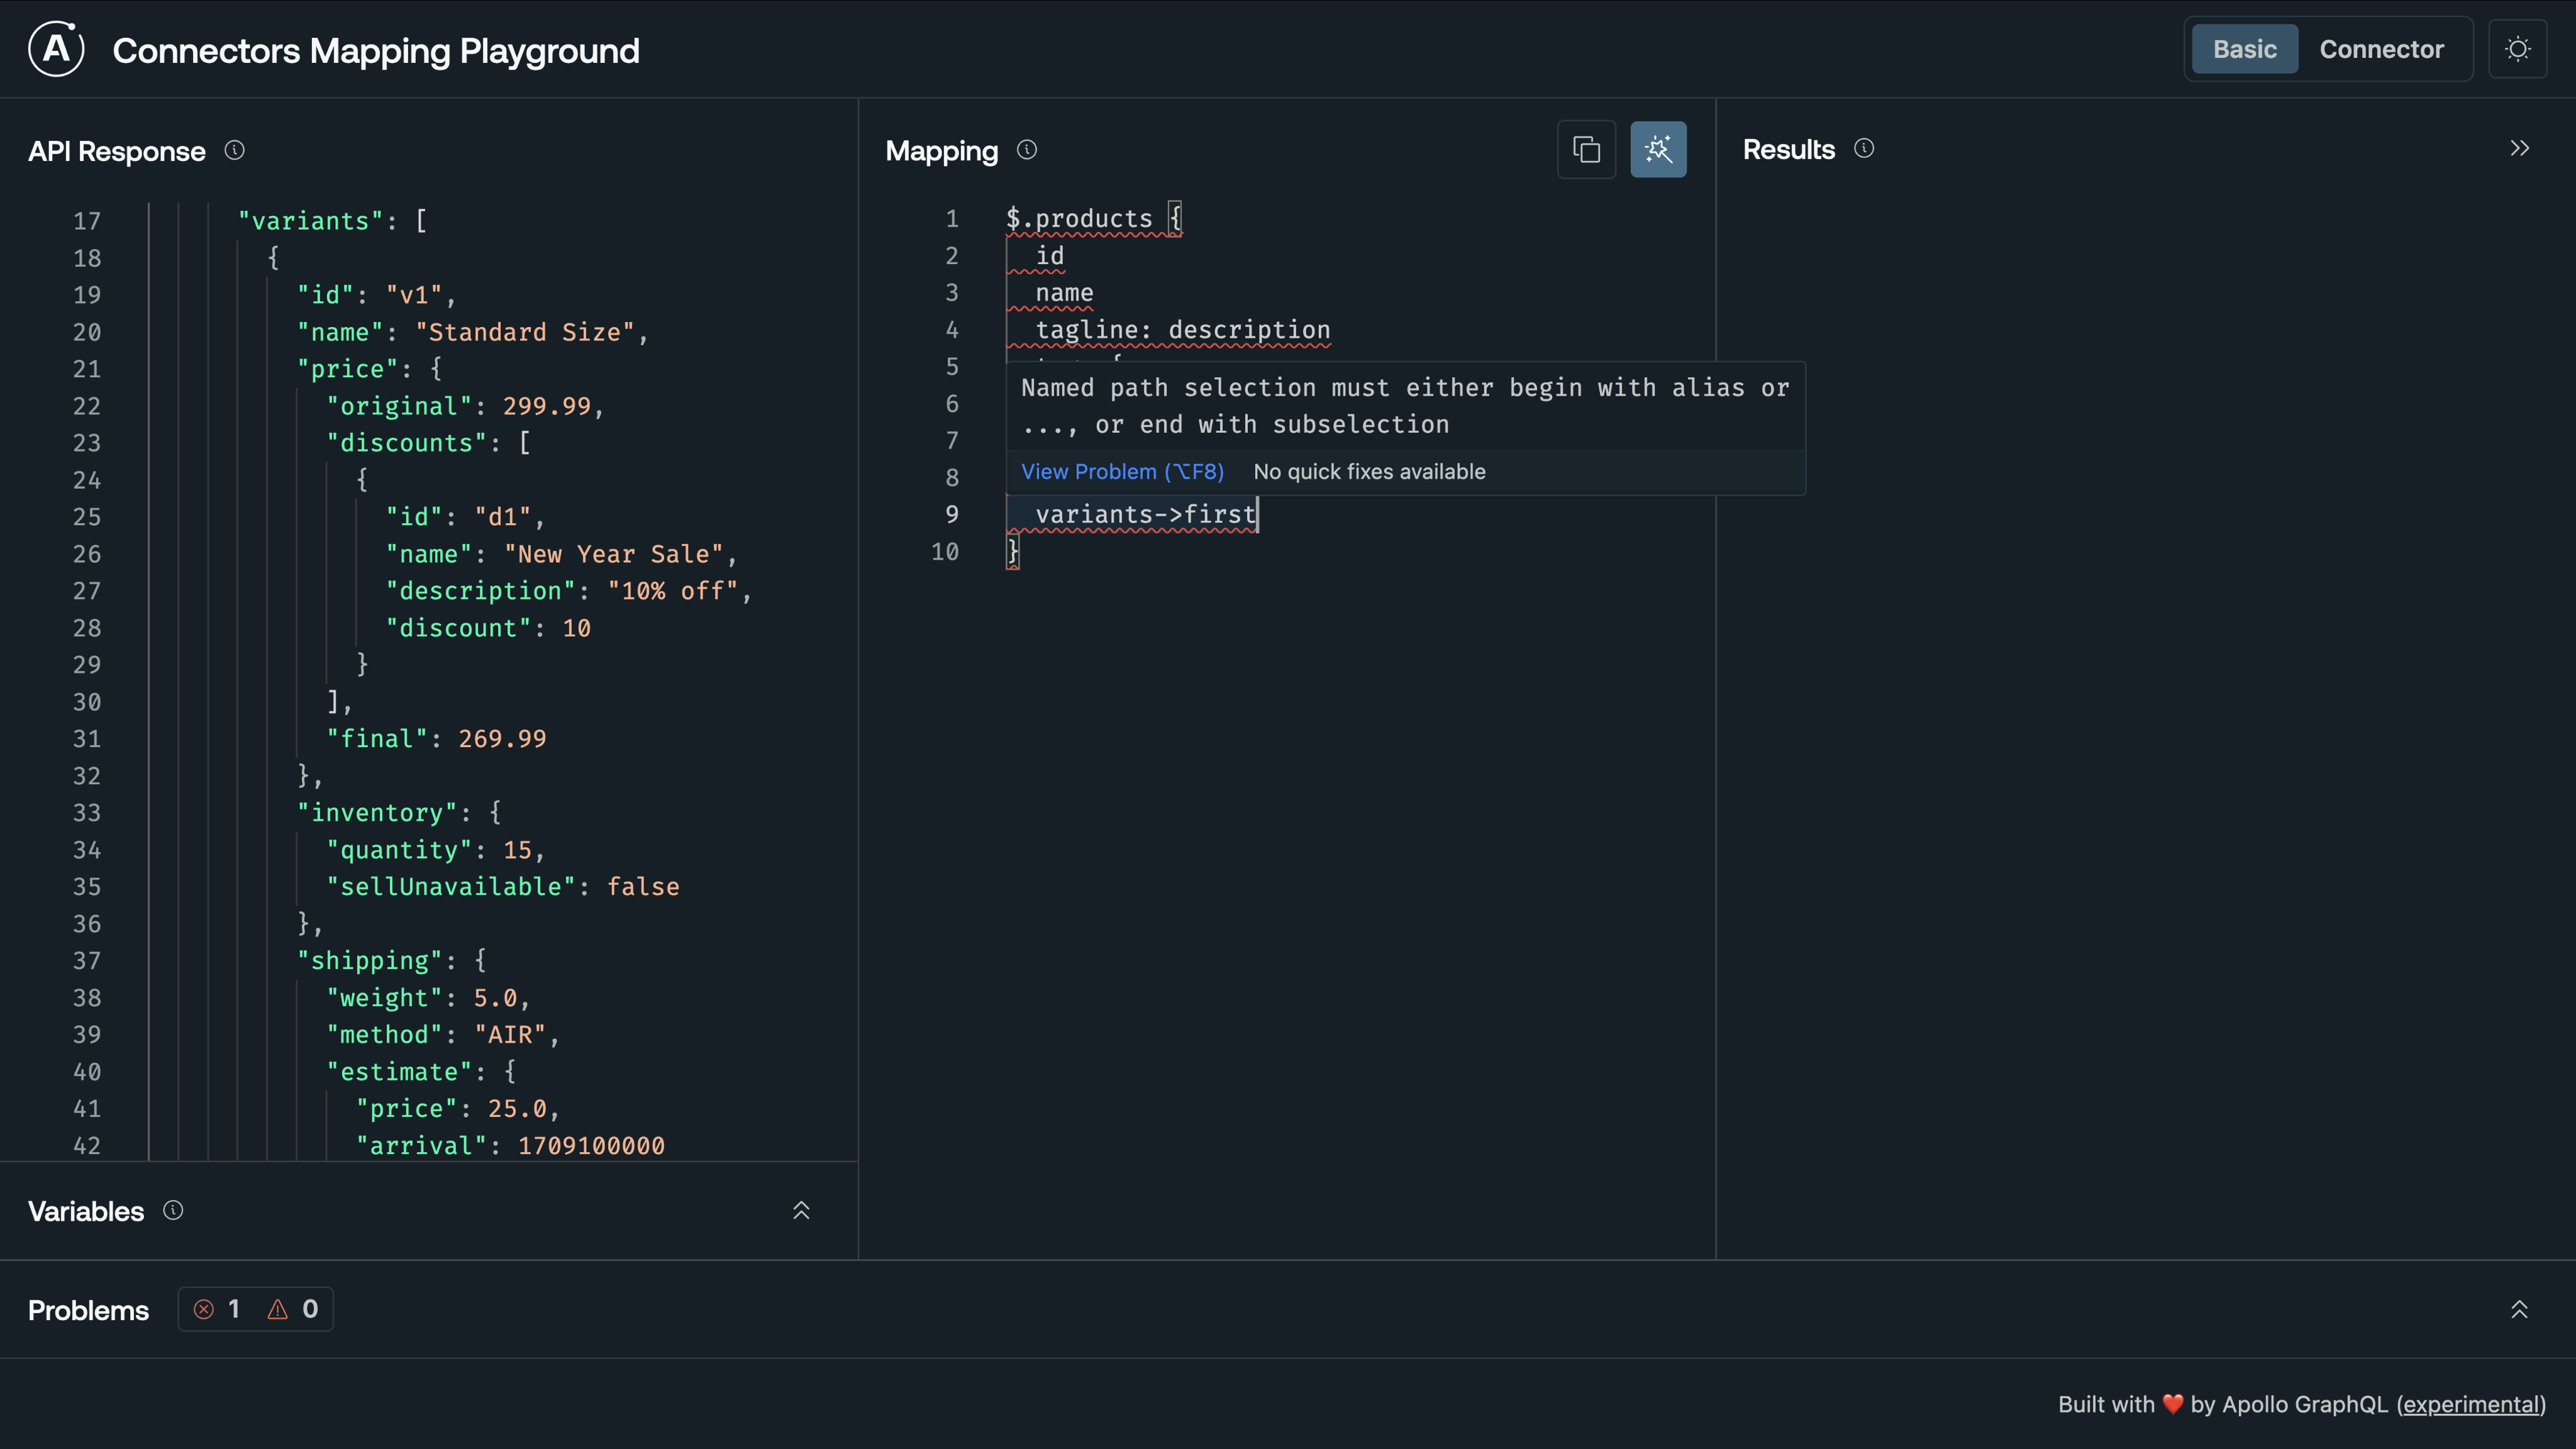Open the API Response info tooltip
2576x1449 pixels.
(x=235, y=150)
